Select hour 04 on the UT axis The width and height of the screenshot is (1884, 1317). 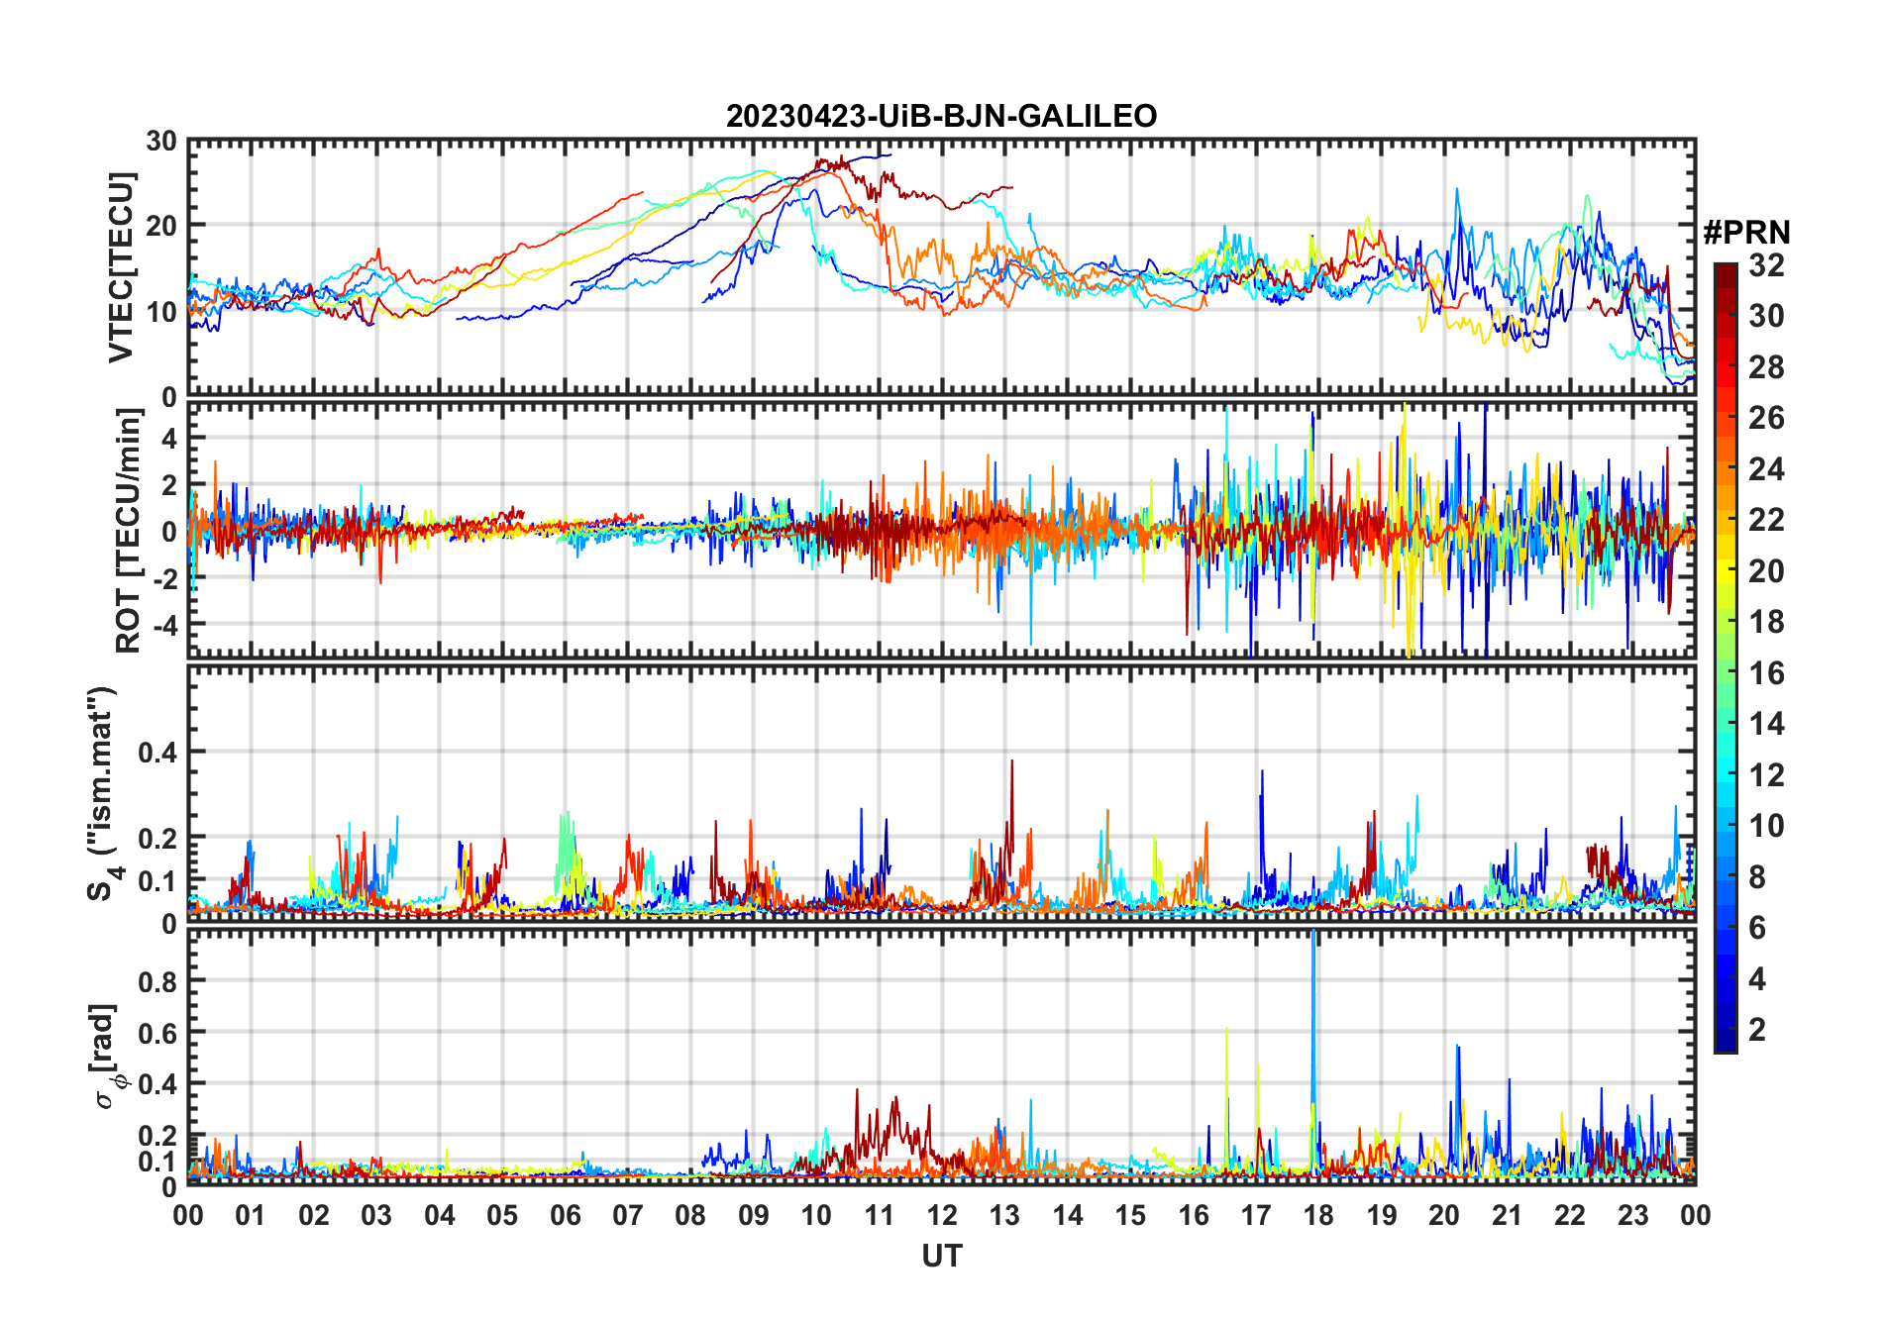440,1215
